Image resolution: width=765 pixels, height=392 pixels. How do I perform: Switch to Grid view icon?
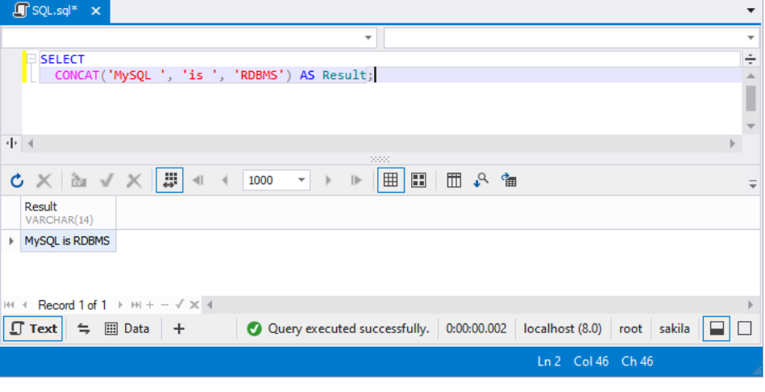(391, 180)
